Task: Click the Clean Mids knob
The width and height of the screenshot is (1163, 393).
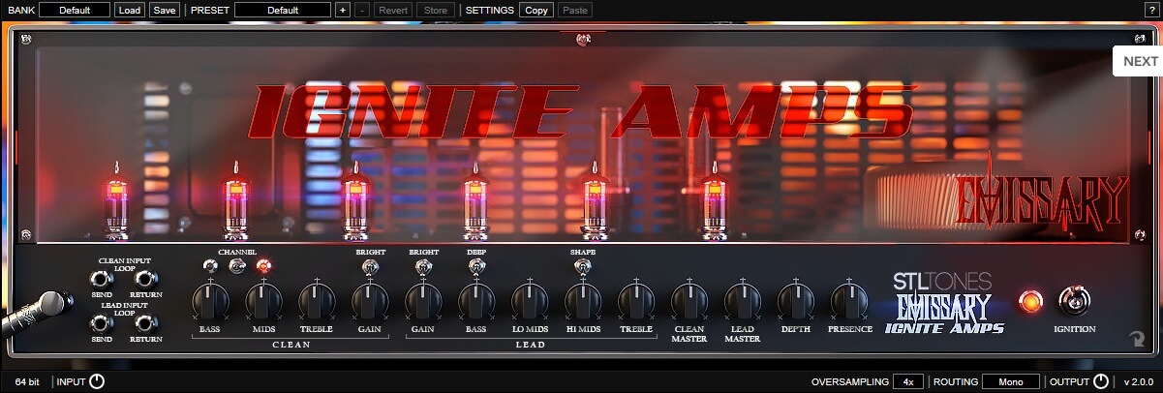Action: tap(263, 300)
